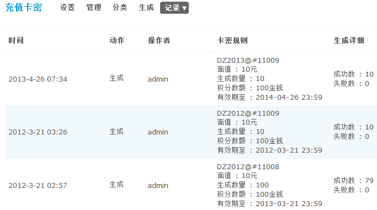This screenshot has height=210, width=377.
Task: Switch to the 设置 tab
Action: [x=67, y=7]
